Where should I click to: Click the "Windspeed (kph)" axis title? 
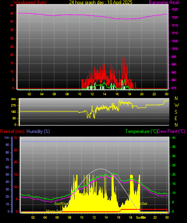[30, 2]
